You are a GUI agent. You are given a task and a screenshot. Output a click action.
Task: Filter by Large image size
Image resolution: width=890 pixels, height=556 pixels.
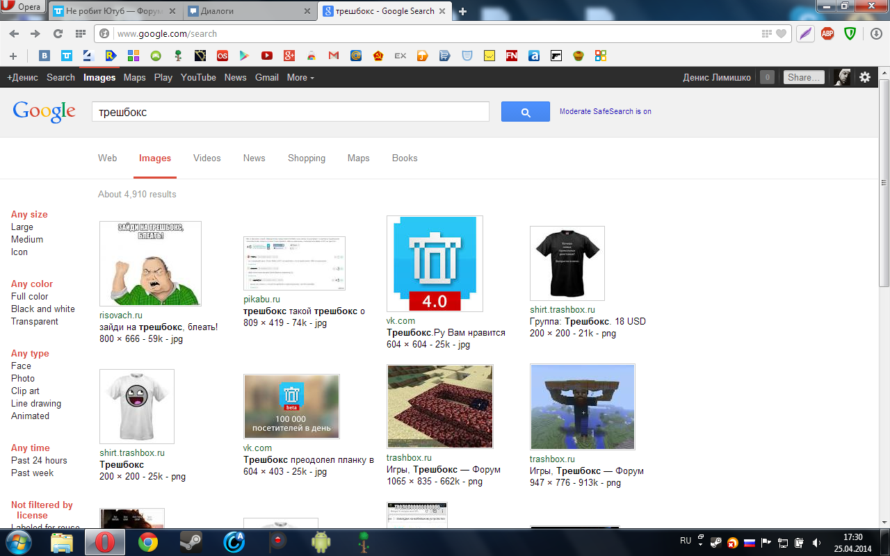(22, 227)
